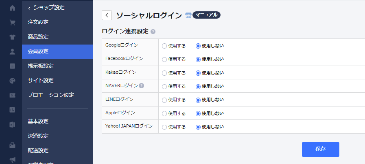Open the Excel-style export icon
This screenshot has width=365, height=164.
click(12, 124)
